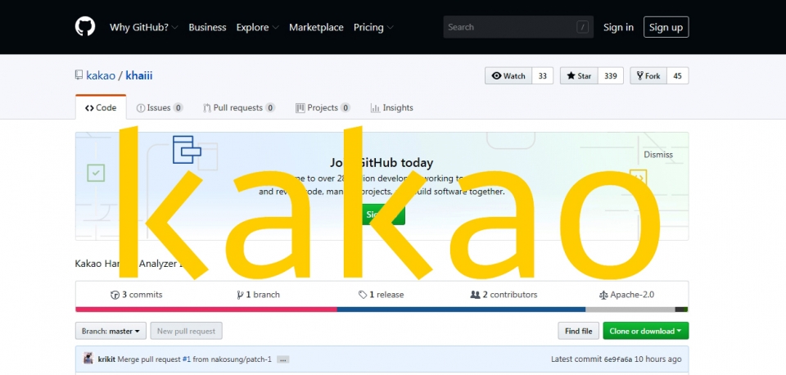Open the Business page link
This screenshot has height=375, width=786.
(207, 28)
